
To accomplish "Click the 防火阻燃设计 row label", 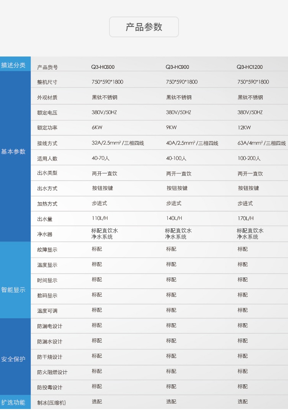I will pos(52,372).
